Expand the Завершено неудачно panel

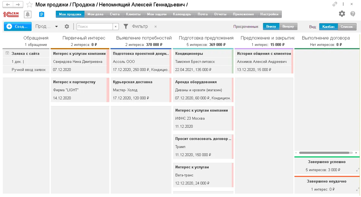pyautogui.click(x=357, y=189)
